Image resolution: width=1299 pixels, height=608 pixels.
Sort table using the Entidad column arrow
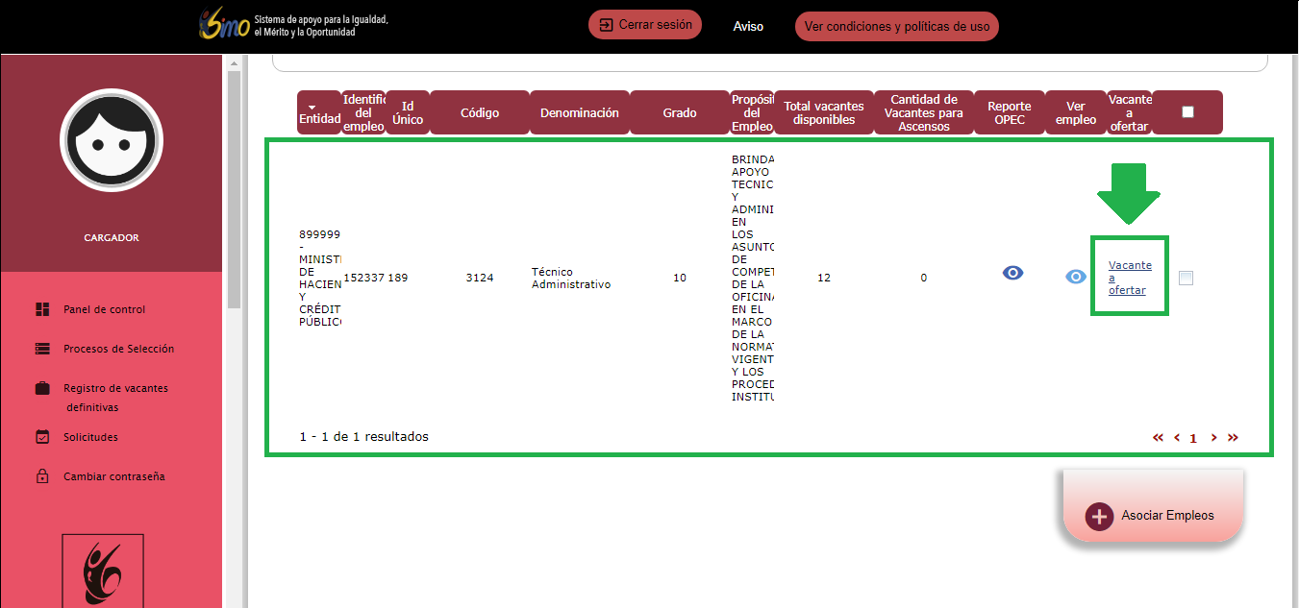coord(311,107)
